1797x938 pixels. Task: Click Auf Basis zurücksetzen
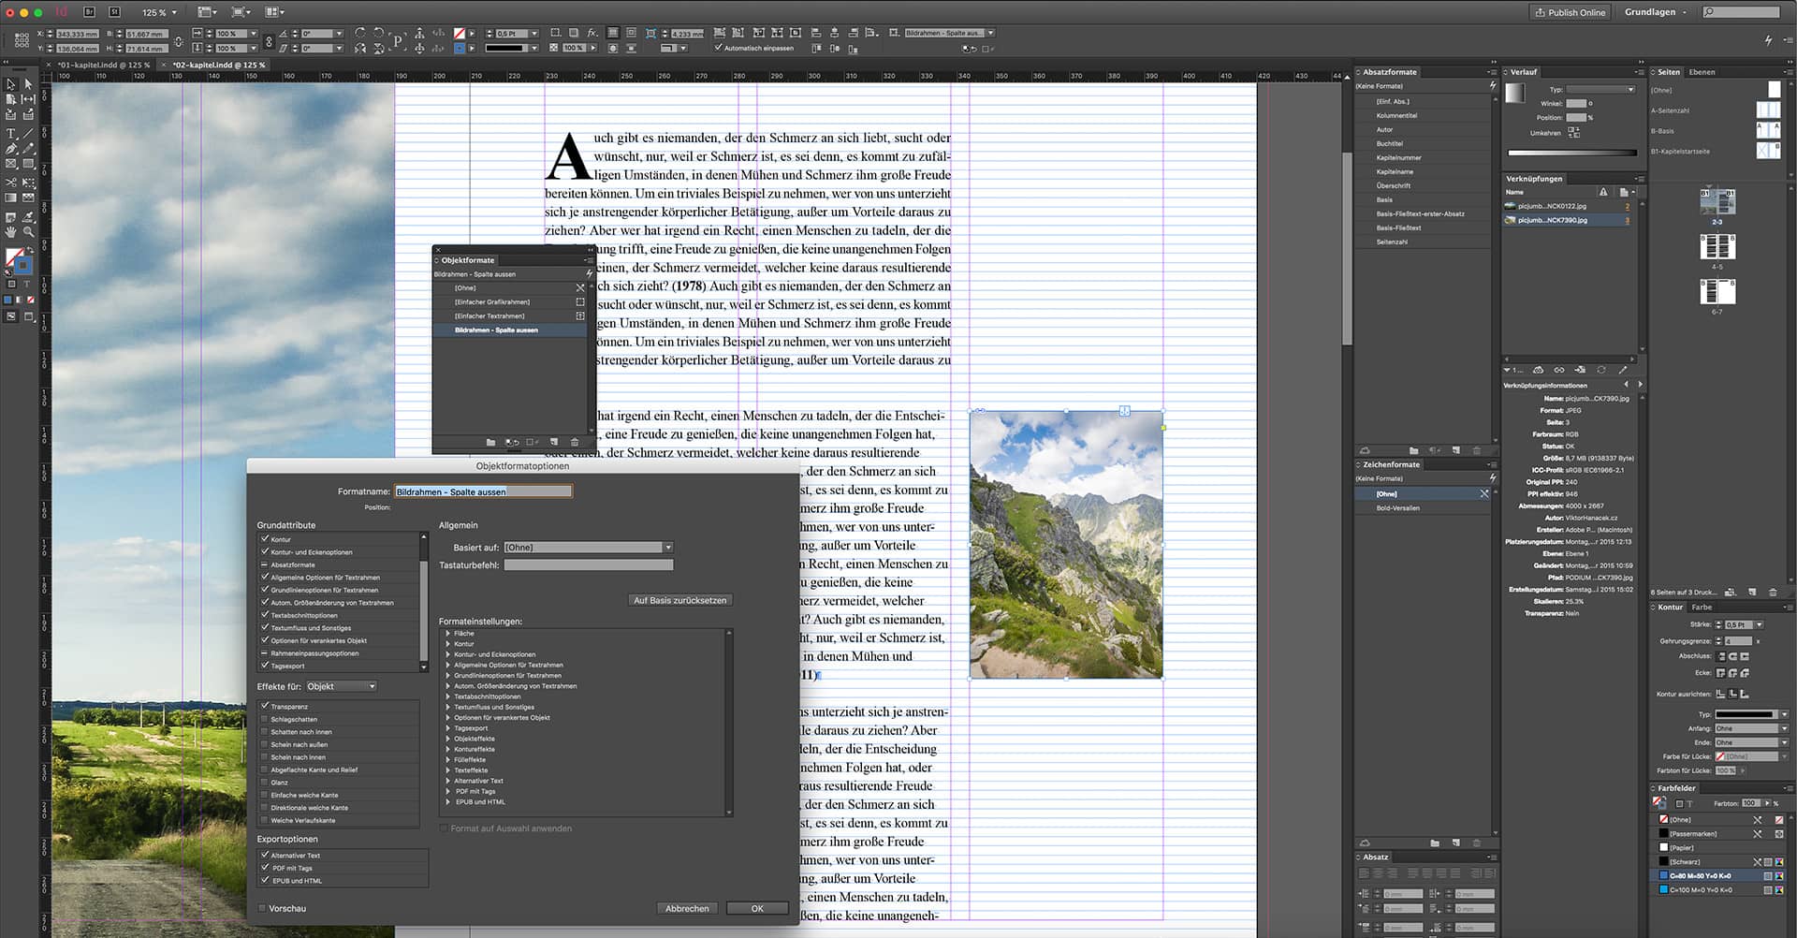point(680,599)
